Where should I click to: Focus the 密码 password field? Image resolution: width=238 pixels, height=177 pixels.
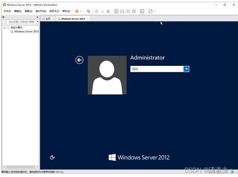point(157,69)
